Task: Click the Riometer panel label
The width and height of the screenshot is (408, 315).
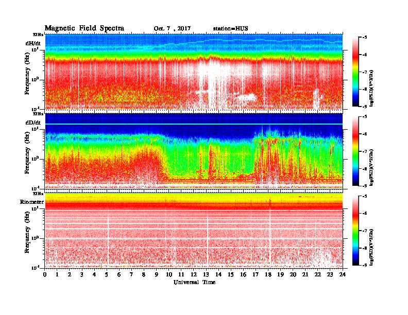Action: pyautogui.click(x=32, y=202)
